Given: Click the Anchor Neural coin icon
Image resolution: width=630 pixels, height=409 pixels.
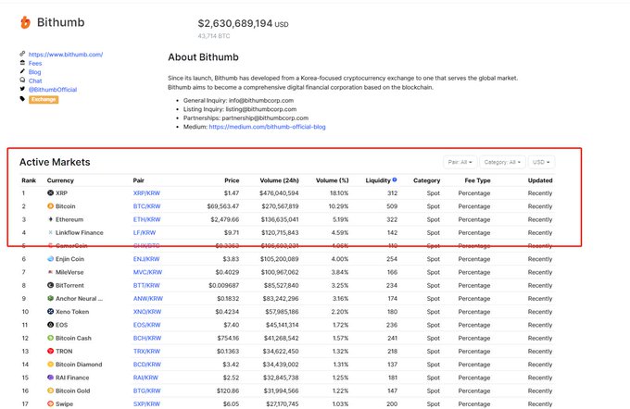Looking at the screenshot, I should [50, 299].
